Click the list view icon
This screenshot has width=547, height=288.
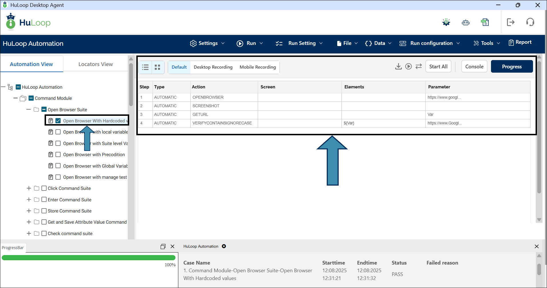tap(145, 67)
